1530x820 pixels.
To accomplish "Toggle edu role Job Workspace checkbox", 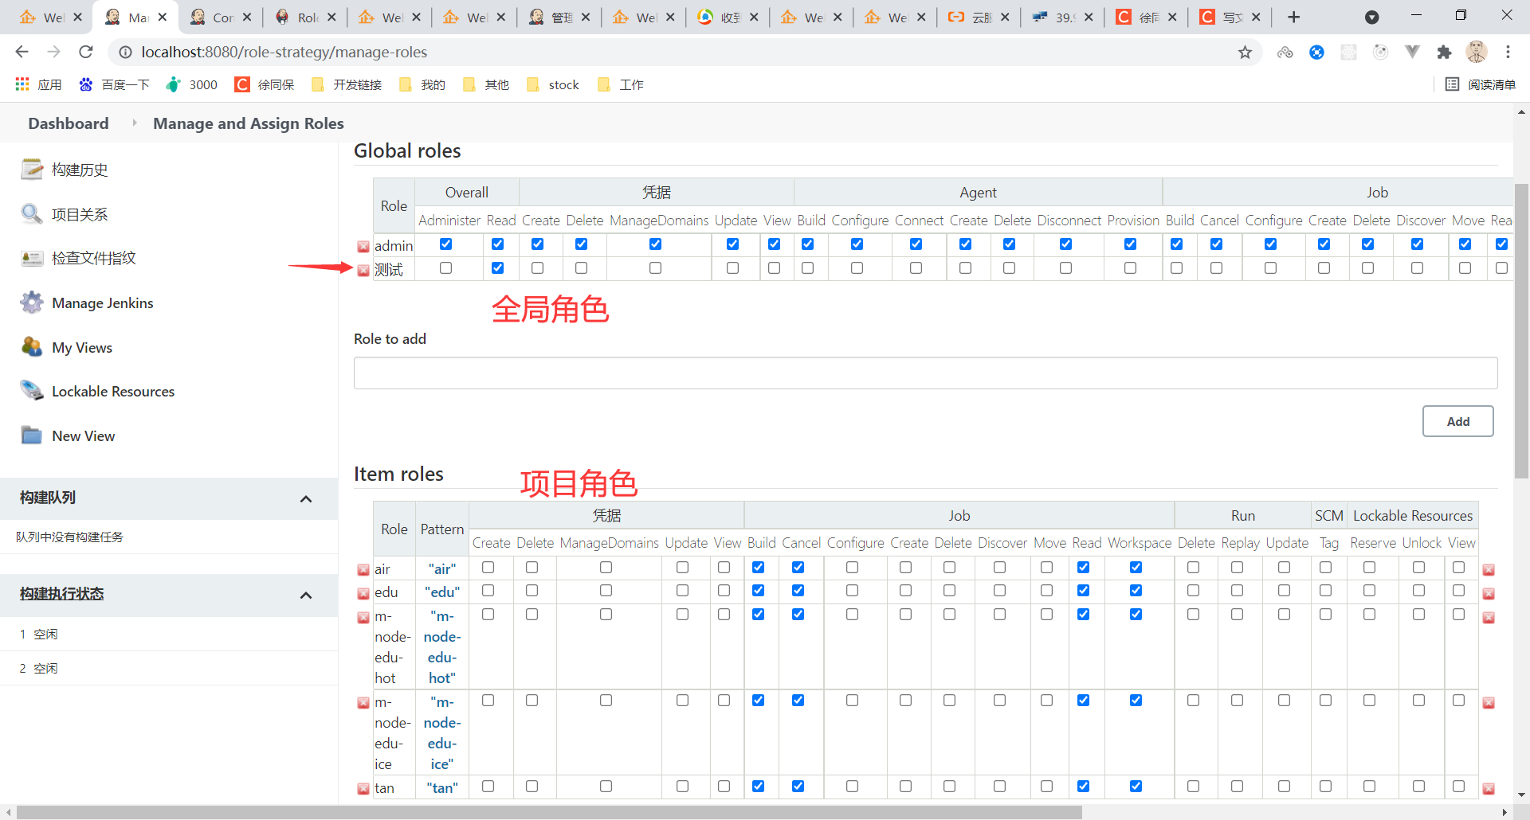I will point(1136,591).
